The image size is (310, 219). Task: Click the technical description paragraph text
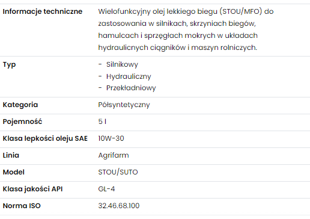(x=186, y=29)
